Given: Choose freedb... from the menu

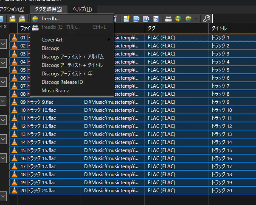Looking at the screenshot, I should pyautogui.click(x=72, y=19).
